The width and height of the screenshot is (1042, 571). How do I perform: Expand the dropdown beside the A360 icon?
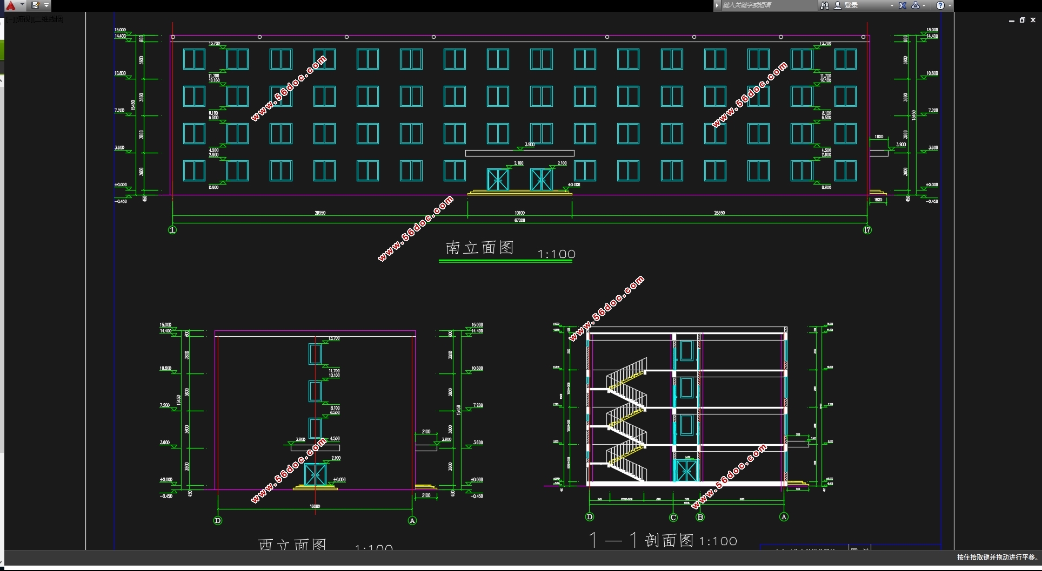pos(924,5)
